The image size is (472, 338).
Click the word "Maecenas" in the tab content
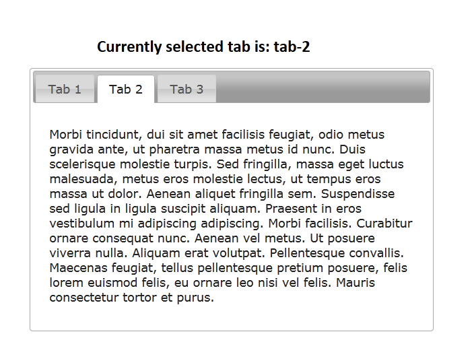click(79, 268)
